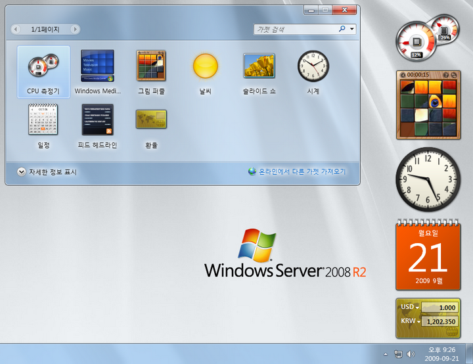473x364 pixels.
Task: Click the show desktop button
Action: pos(469,353)
